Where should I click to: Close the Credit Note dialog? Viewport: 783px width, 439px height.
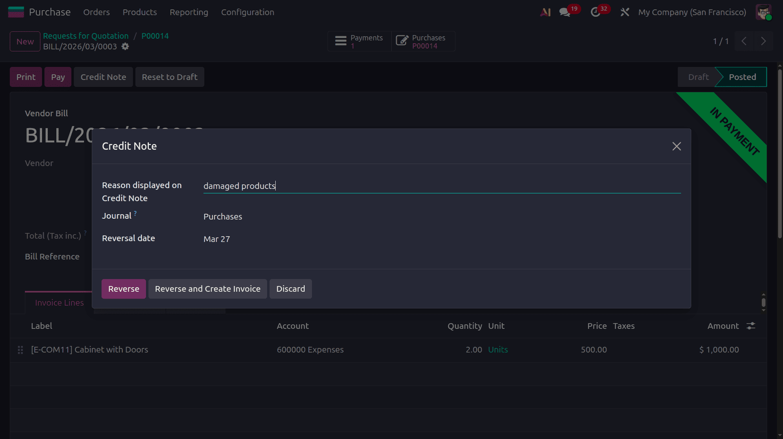[x=677, y=146]
